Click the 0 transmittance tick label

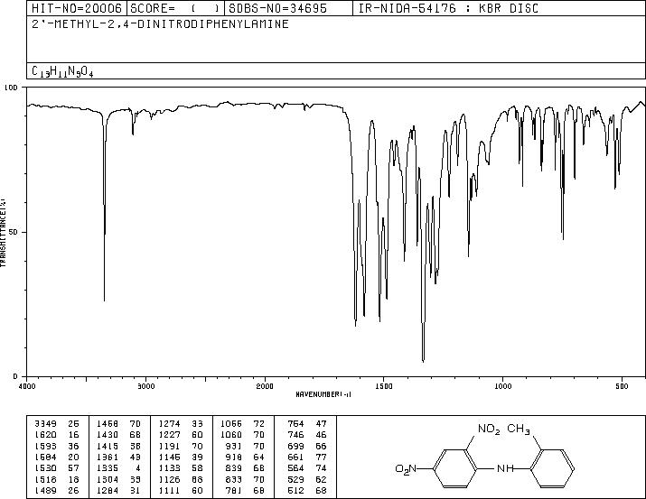click(15, 376)
